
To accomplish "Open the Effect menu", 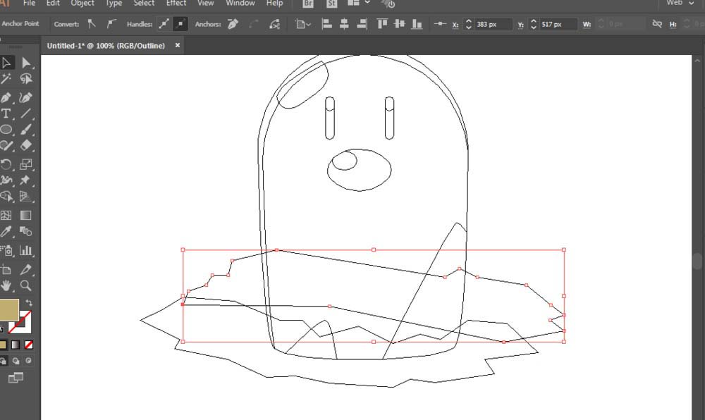I will pos(176,3).
